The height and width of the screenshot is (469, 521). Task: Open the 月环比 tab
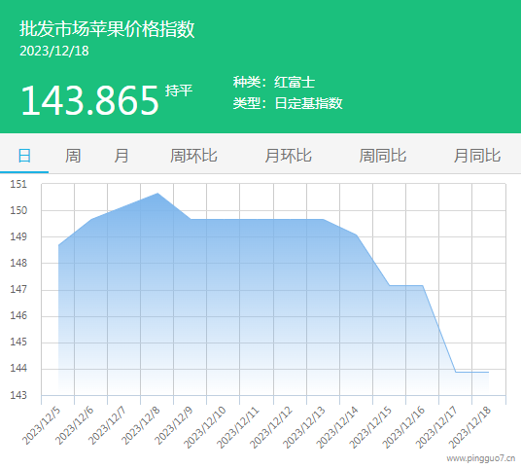tap(288, 156)
